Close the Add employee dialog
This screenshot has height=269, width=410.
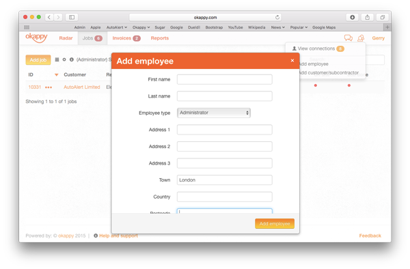point(292,61)
